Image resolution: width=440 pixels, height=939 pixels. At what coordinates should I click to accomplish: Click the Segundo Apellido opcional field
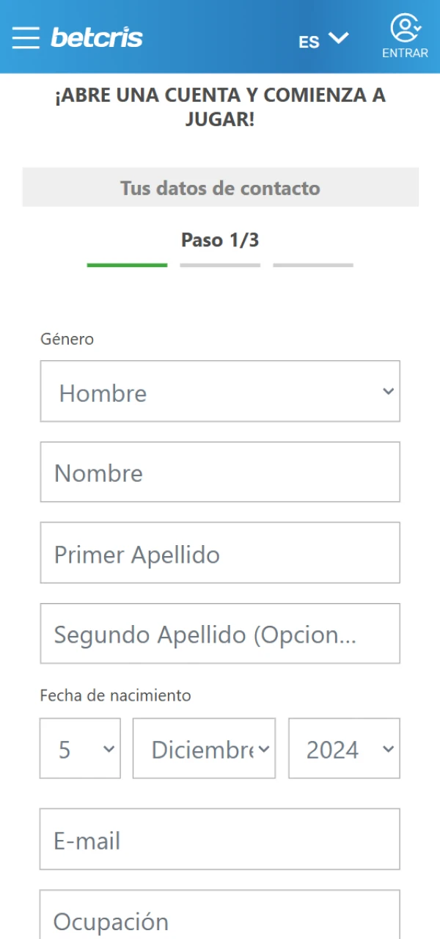point(220,633)
